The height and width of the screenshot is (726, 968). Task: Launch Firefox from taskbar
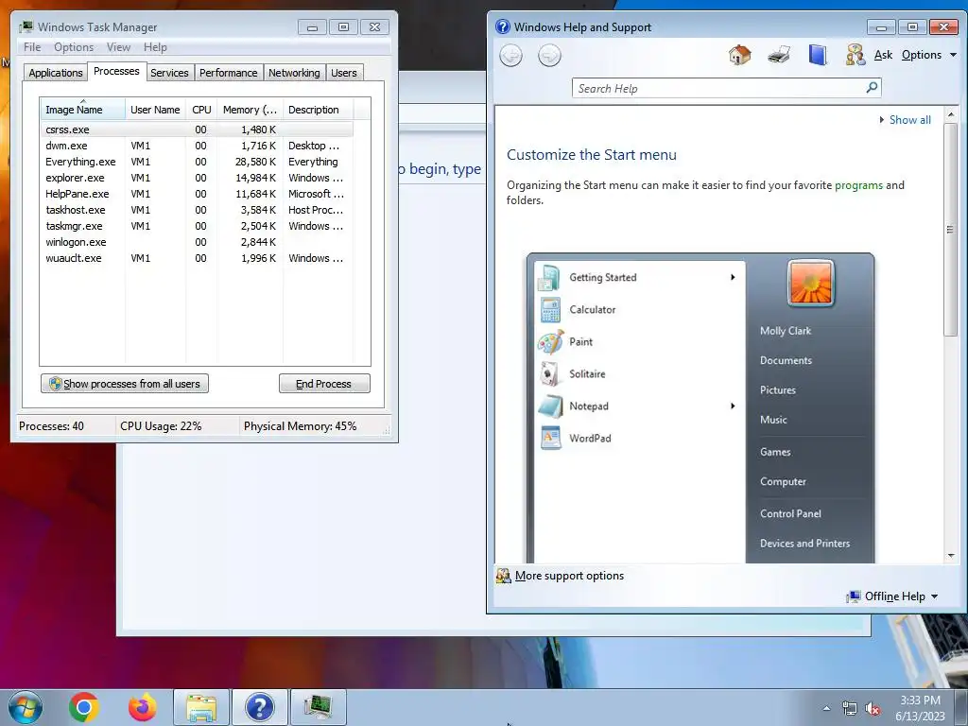click(142, 707)
